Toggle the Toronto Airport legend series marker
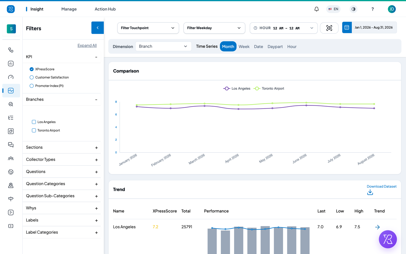 coord(257,89)
